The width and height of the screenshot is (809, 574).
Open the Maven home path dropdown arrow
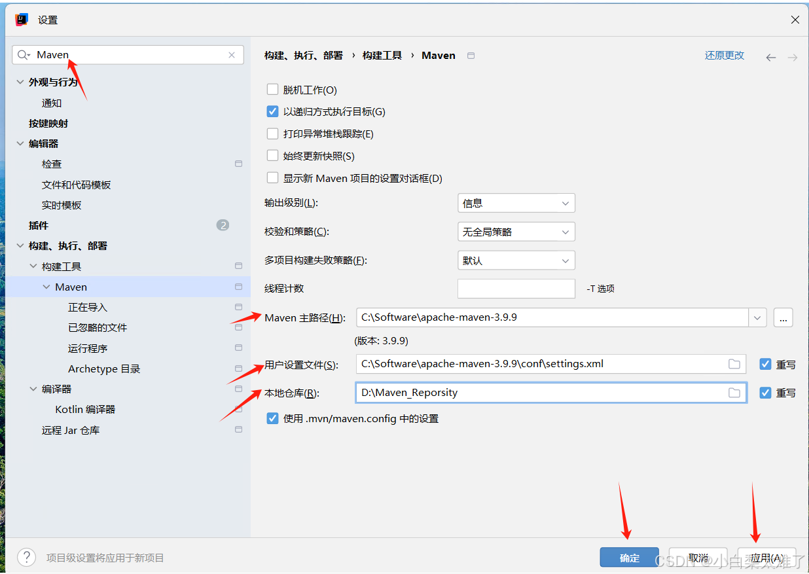click(758, 317)
